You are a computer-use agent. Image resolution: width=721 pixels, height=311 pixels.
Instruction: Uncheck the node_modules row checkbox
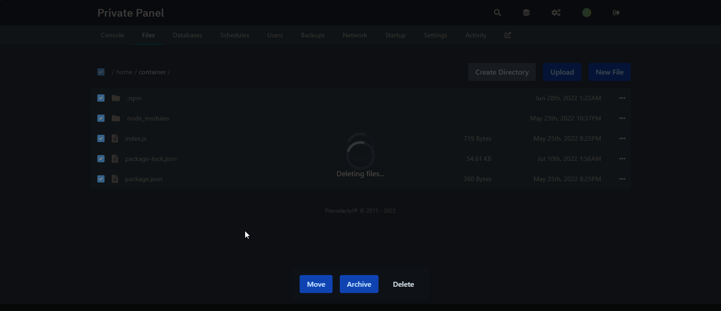coord(101,118)
